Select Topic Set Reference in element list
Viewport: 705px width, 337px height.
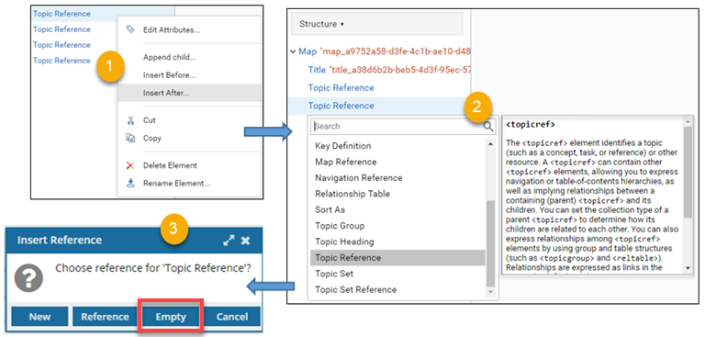coord(355,290)
